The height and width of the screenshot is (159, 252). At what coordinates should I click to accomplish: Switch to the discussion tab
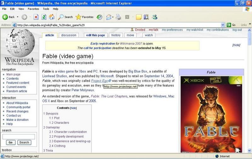69,35
